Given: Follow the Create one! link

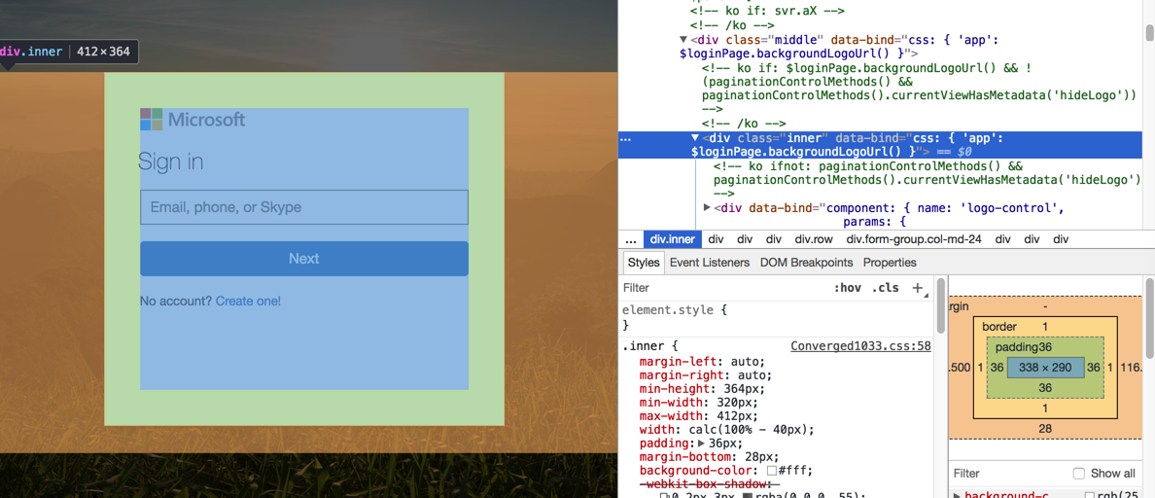Looking at the screenshot, I should [x=248, y=301].
